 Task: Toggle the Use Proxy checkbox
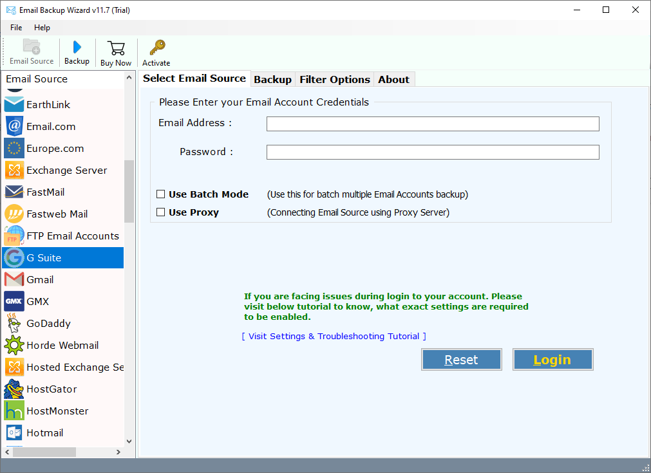161,212
